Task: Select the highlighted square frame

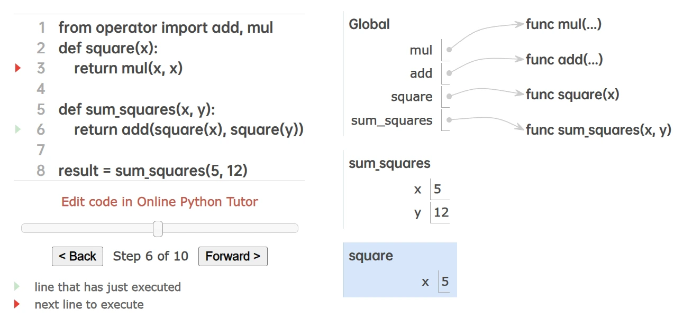Action: [x=399, y=270]
